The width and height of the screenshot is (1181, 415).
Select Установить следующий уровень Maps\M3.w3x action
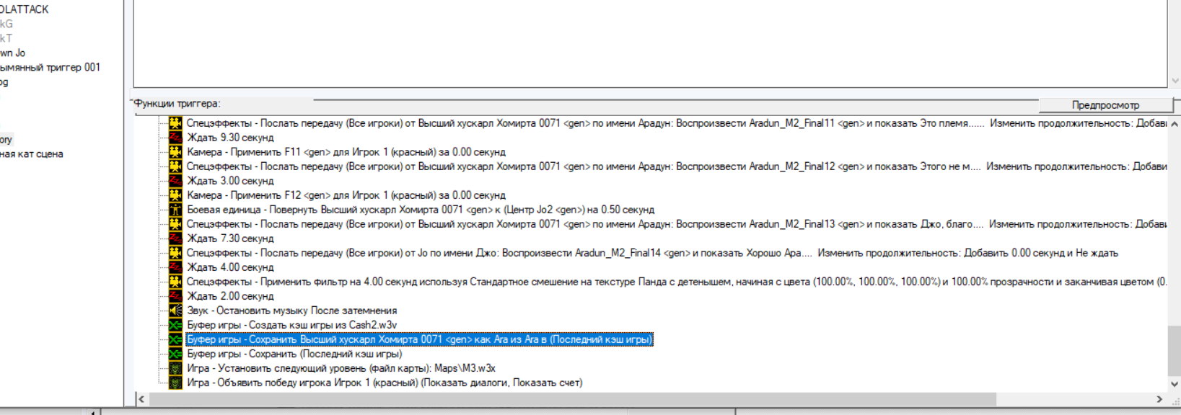pyautogui.click(x=341, y=368)
